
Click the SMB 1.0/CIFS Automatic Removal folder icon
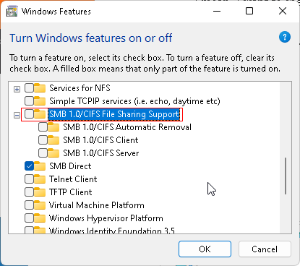(53, 127)
